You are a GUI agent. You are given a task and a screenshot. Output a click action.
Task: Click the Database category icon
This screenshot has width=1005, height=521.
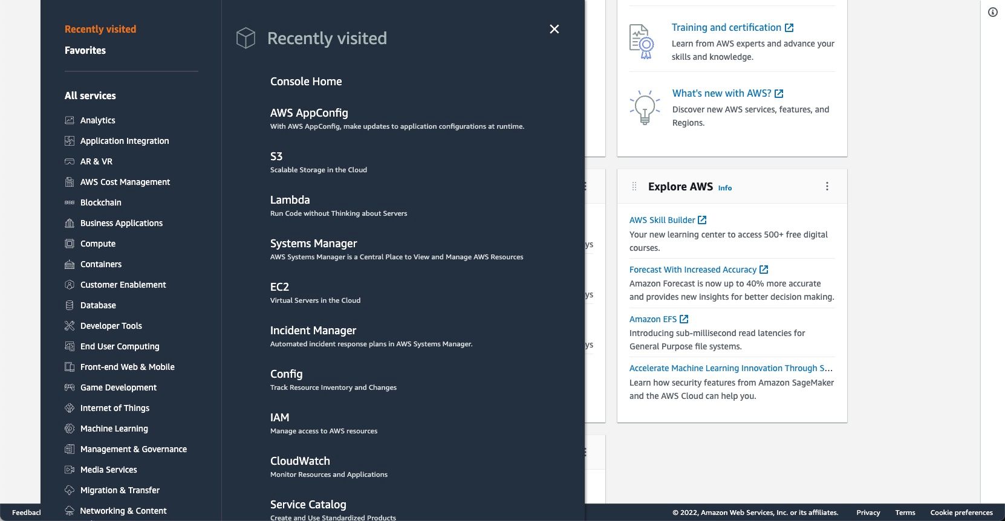[70, 305]
